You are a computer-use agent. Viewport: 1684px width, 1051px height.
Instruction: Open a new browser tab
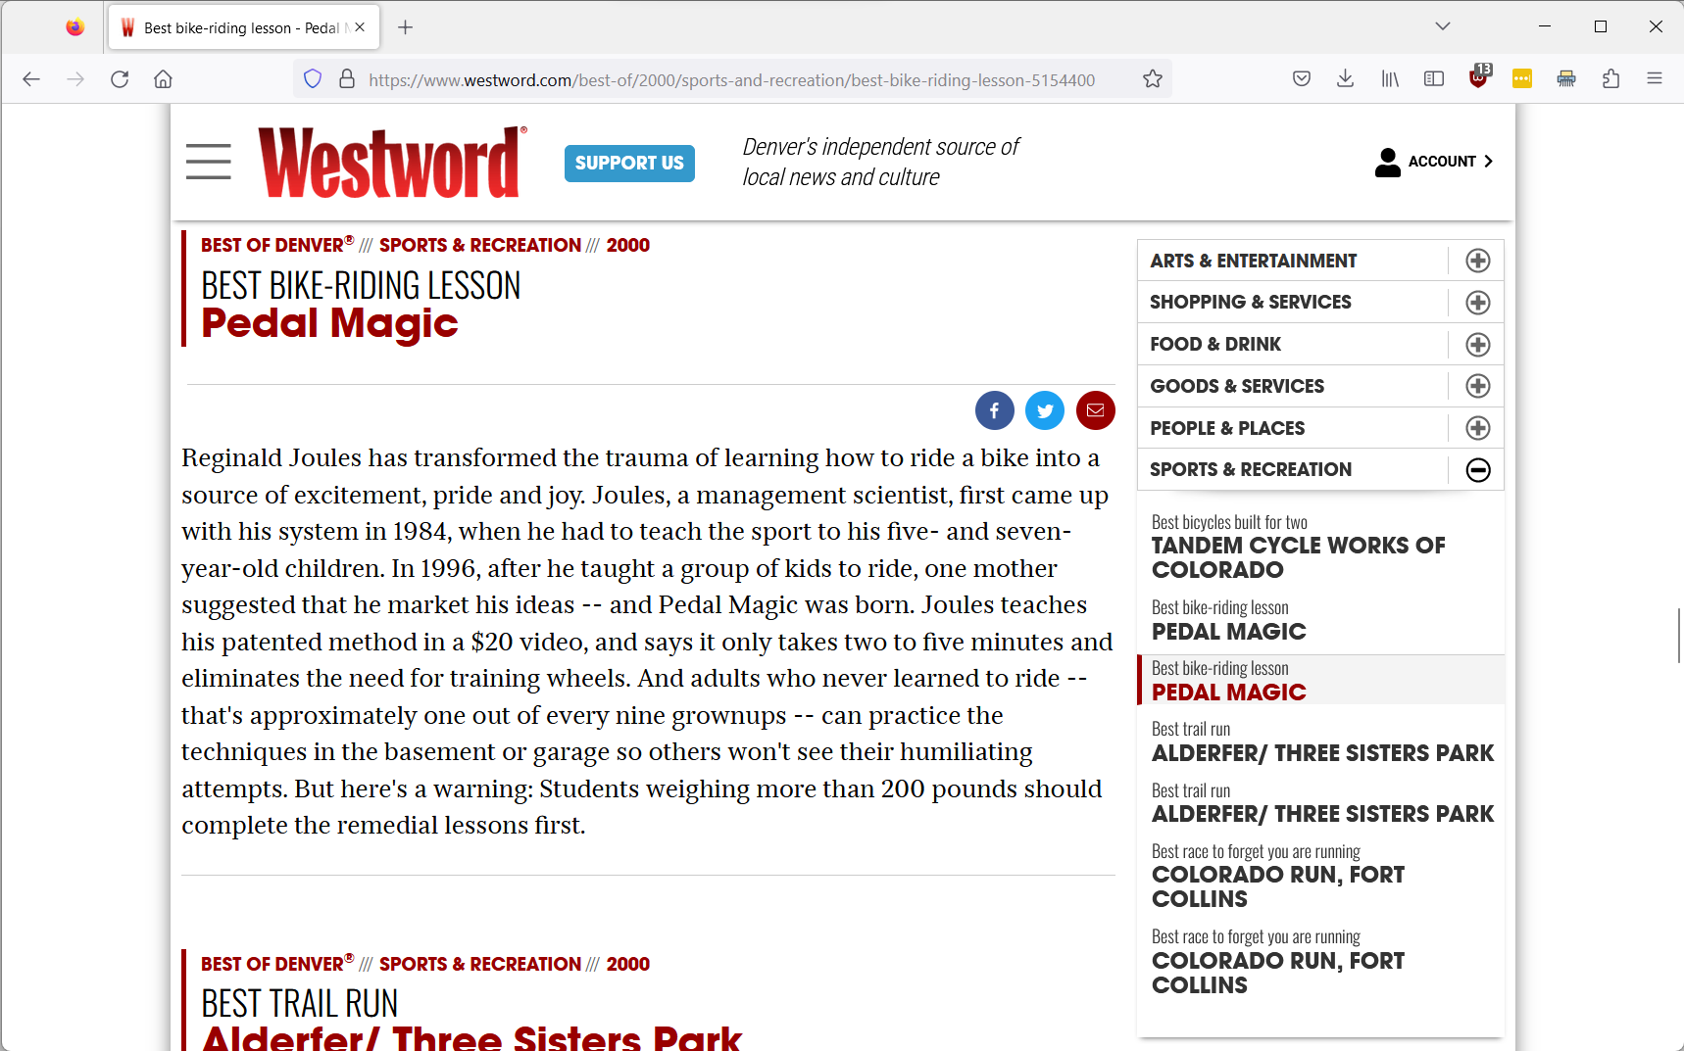(405, 27)
